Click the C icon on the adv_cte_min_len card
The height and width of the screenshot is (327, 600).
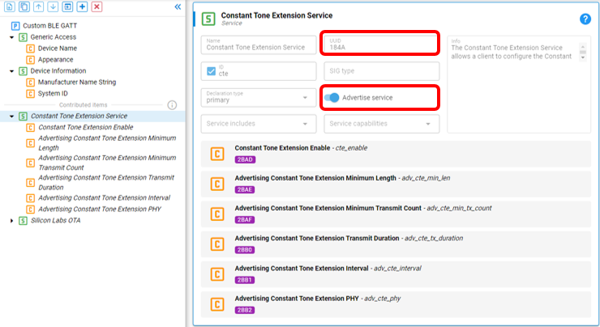click(217, 184)
